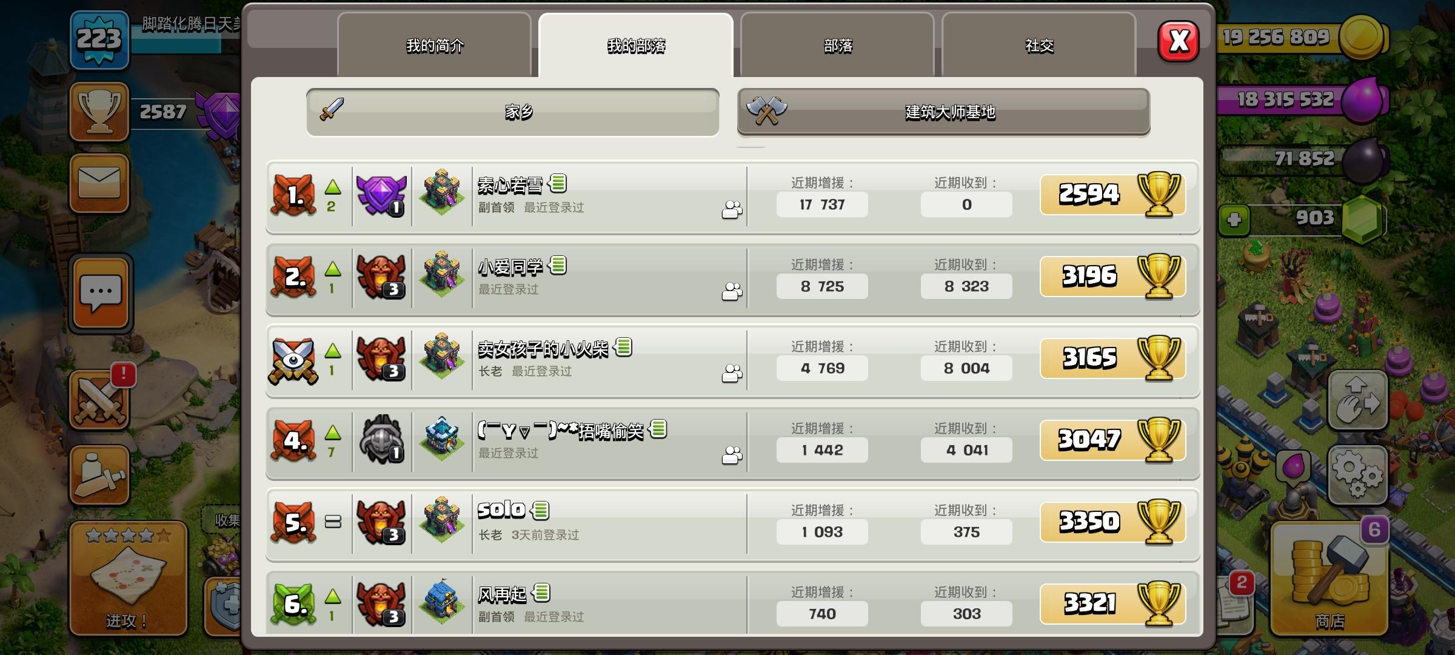Image resolution: width=1455 pixels, height=655 pixels.
Task: Expand green badge next to solo name
Action: click(x=540, y=511)
